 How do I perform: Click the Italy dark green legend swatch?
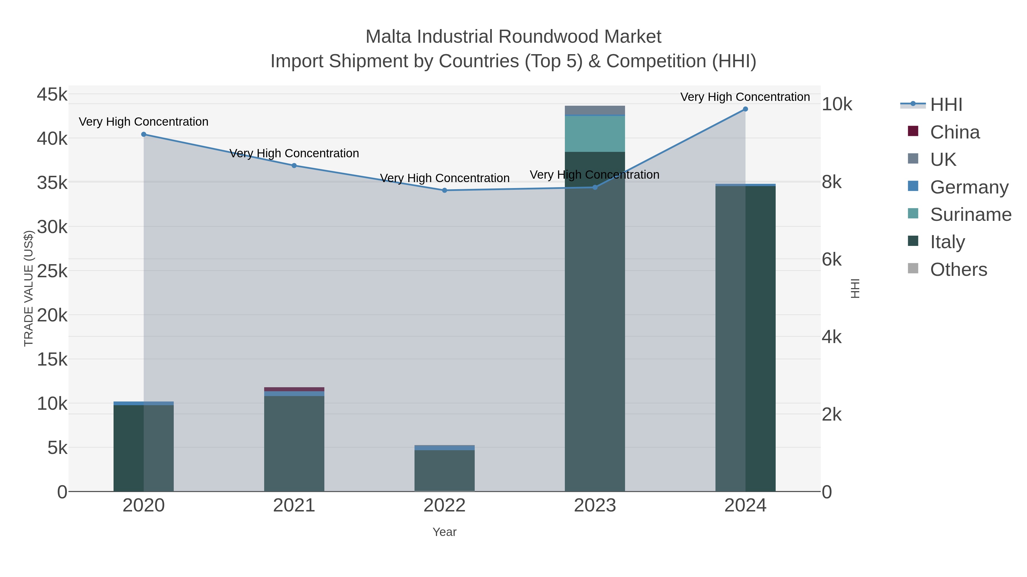coord(913,241)
